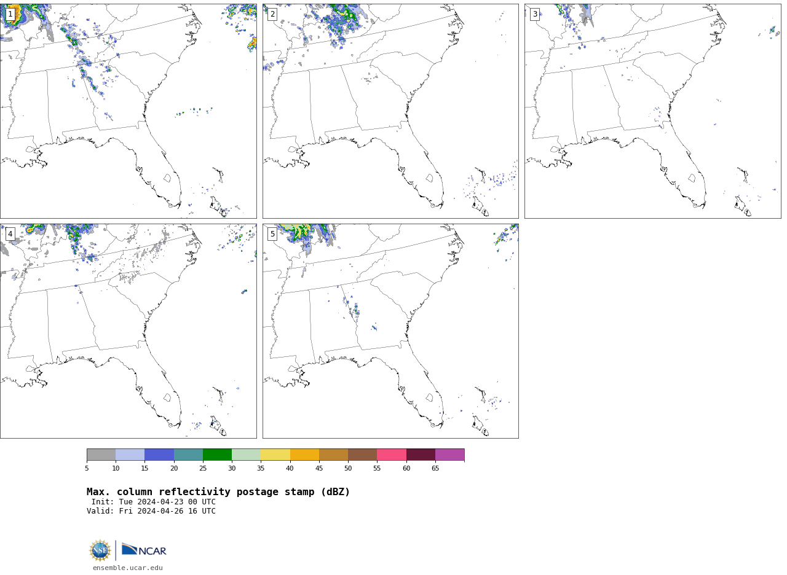This screenshot has height=575, width=787.
Task: Open ensemble member 5 reflectivity map
Action: pos(390,331)
